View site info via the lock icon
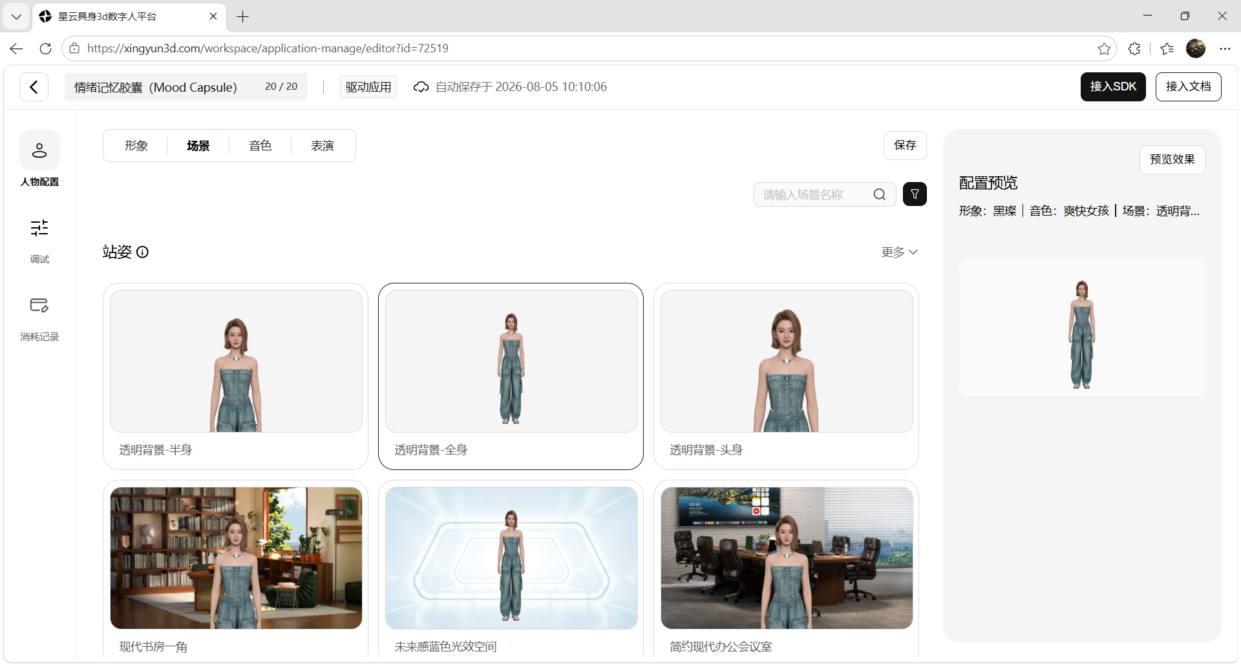Image resolution: width=1241 pixels, height=665 pixels. [74, 48]
